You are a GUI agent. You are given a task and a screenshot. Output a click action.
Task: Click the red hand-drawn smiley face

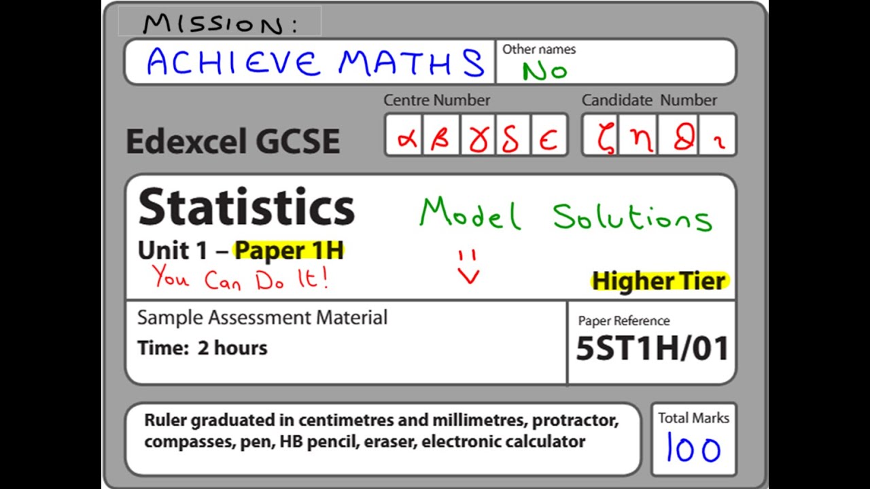468,266
